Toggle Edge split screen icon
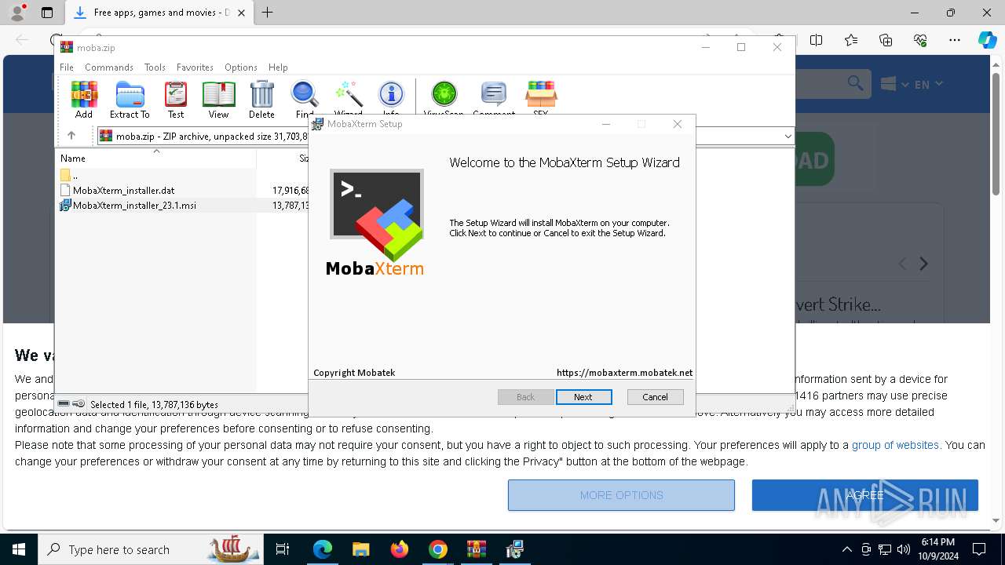The image size is (1005, 565). point(816,40)
